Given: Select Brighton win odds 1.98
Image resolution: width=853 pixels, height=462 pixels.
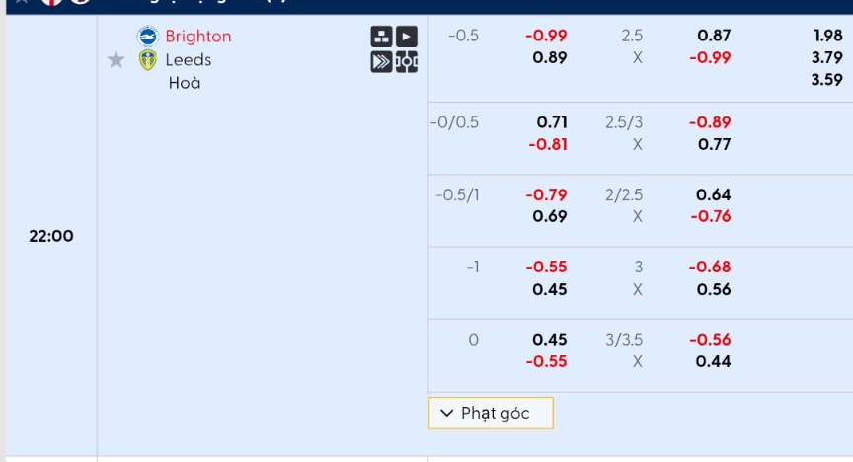Looking at the screenshot, I should [x=826, y=36].
